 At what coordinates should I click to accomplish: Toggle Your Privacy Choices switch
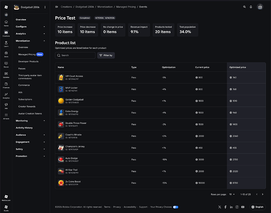tap(176, 207)
